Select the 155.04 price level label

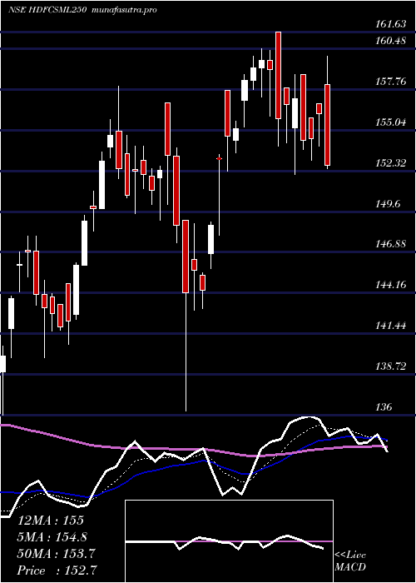click(390, 122)
